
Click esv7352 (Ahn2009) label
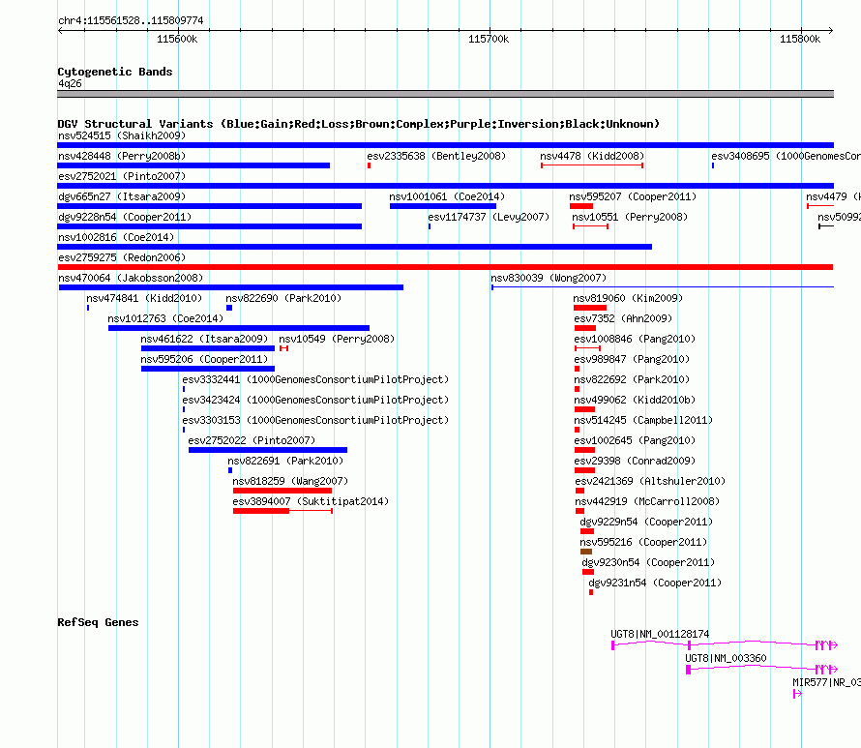[623, 318]
